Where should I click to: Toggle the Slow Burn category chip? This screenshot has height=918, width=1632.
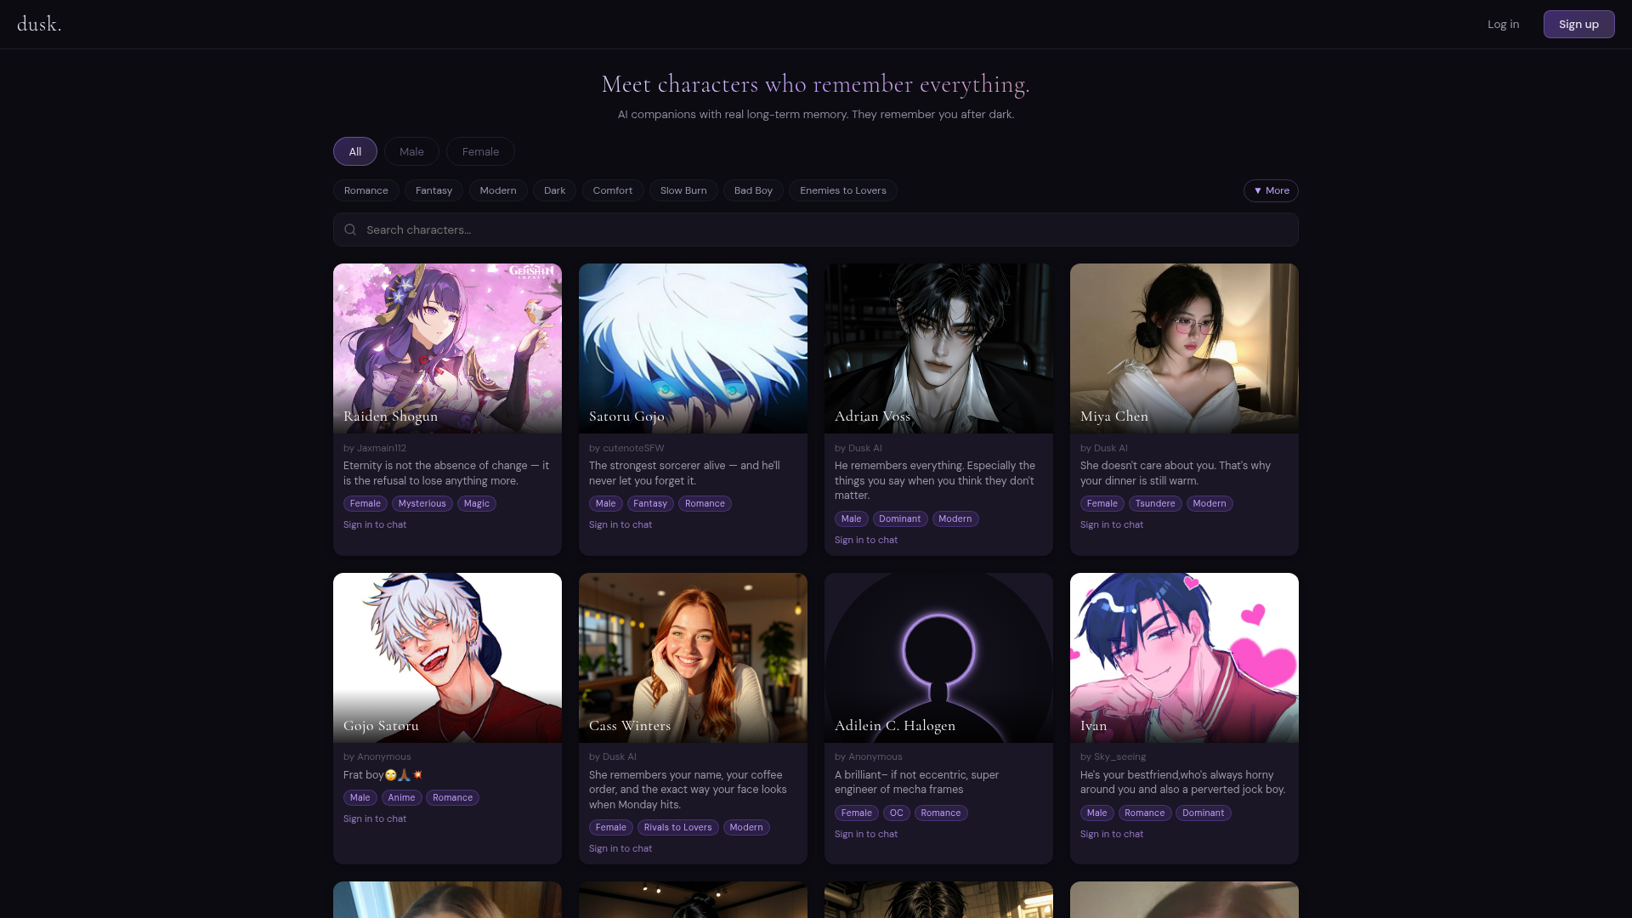click(x=683, y=190)
